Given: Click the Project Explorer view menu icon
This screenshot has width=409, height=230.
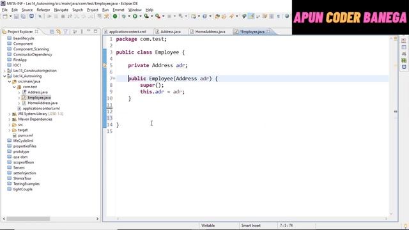Looking at the screenshot, I should pos(82,31).
